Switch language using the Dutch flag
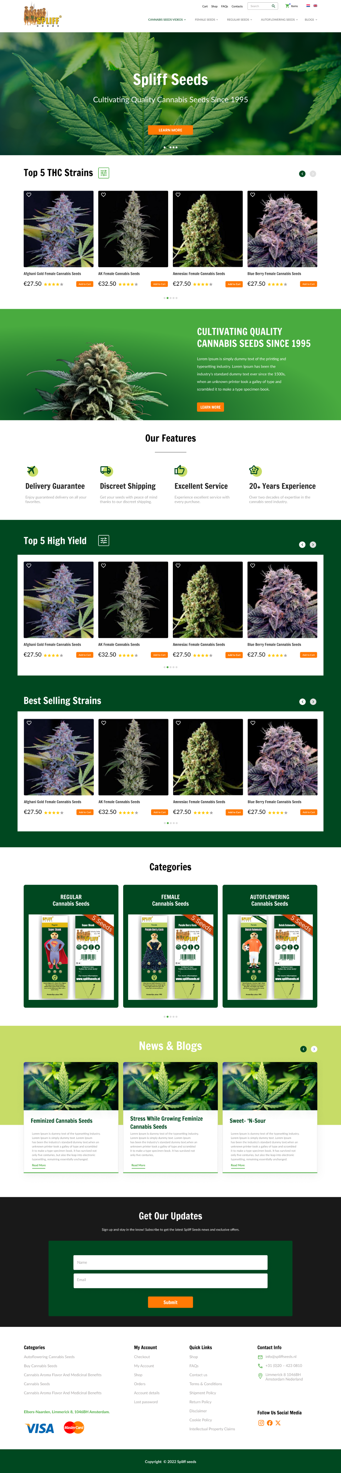Image resolution: width=341 pixels, height=1473 pixels. 308,6
